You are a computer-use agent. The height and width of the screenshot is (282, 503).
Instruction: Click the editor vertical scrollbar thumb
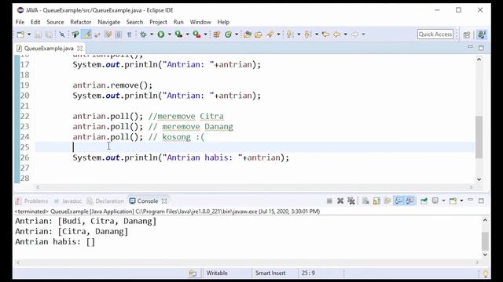pyautogui.click(x=479, y=137)
